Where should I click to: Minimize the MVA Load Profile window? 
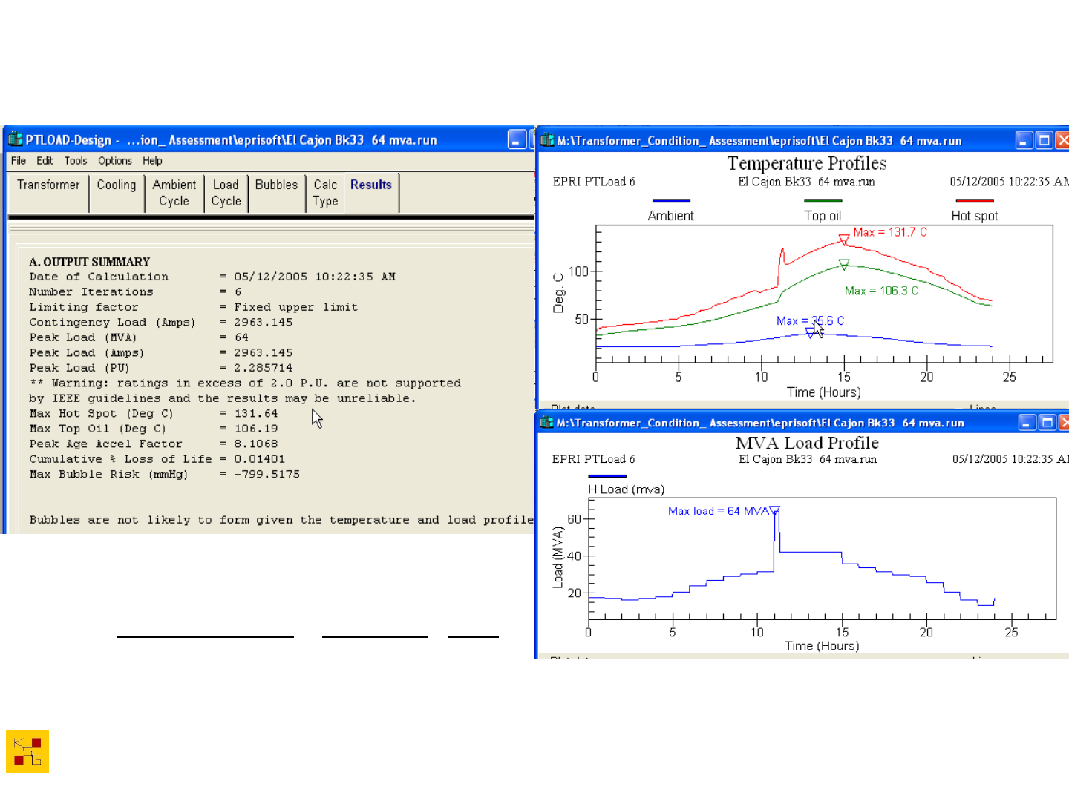[1027, 423]
